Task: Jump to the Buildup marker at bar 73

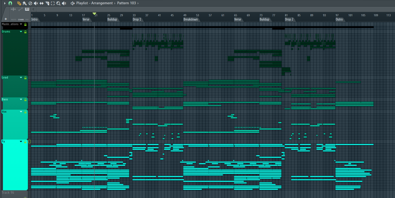Action: pyautogui.click(x=264, y=19)
